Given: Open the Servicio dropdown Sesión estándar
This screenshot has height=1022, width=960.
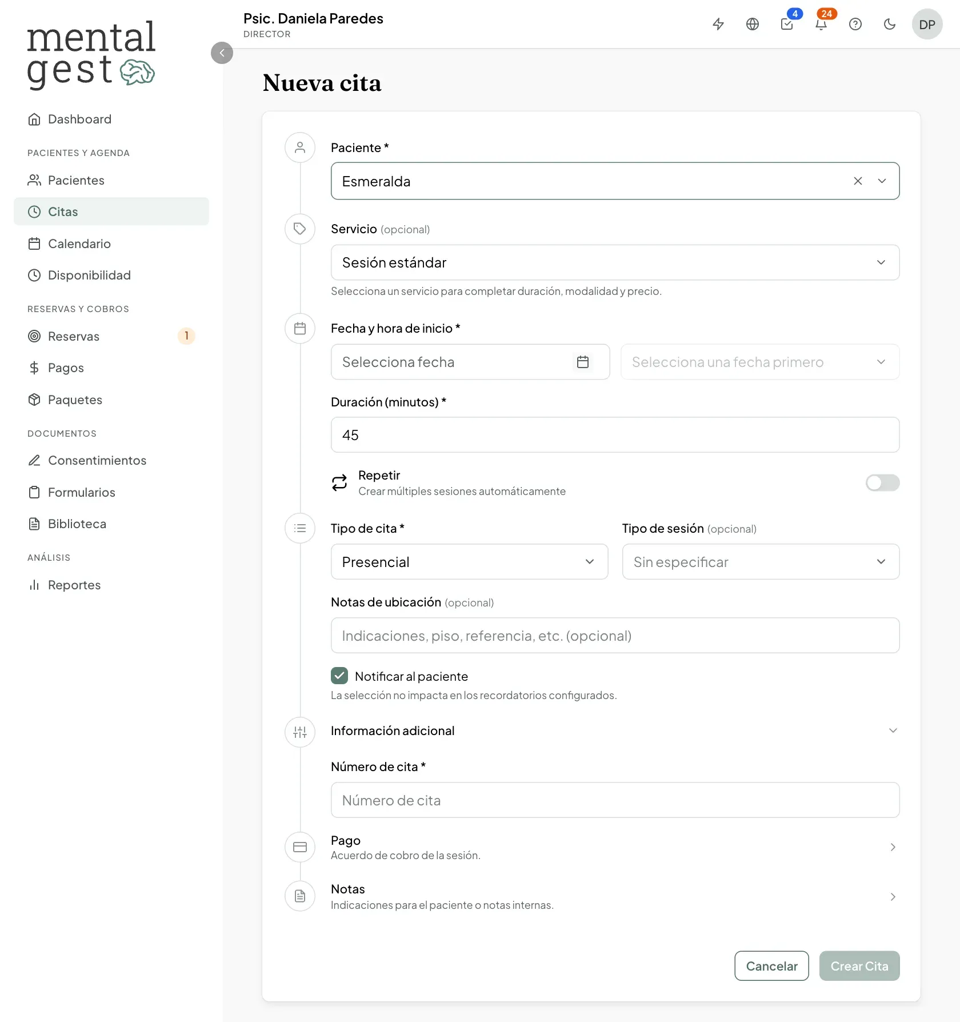Looking at the screenshot, I should [615, 262].
